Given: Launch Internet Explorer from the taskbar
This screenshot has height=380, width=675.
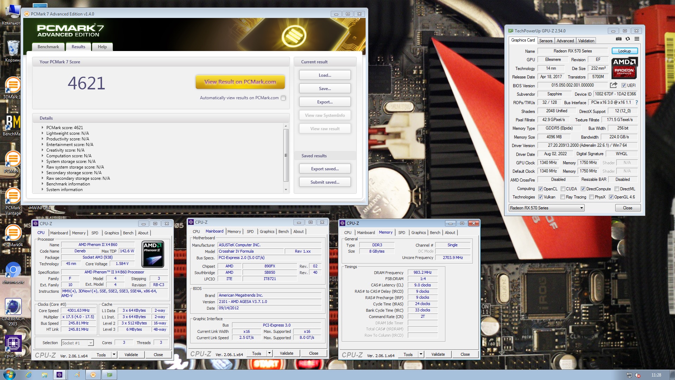Looking at the screenshot, I should 28,375.
